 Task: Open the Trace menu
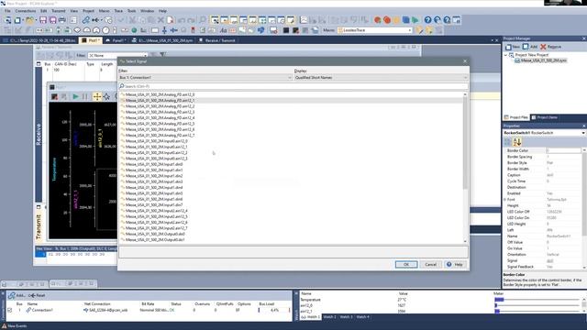pyautogui.click(x=118, y=11)
